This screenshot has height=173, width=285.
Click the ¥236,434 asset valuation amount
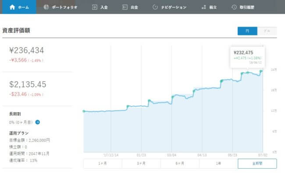tap(27, 50)
